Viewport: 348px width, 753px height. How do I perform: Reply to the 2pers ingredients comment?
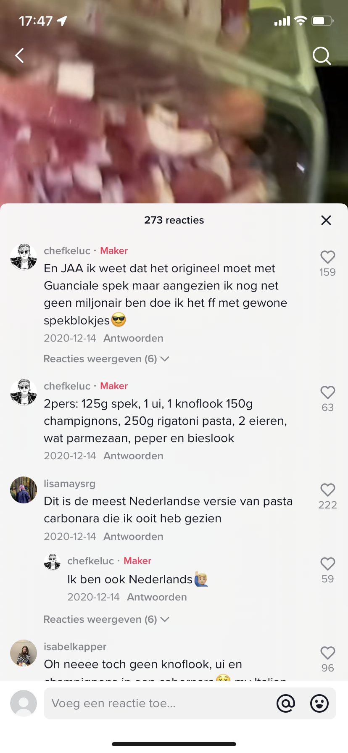[x=133, y=456]
